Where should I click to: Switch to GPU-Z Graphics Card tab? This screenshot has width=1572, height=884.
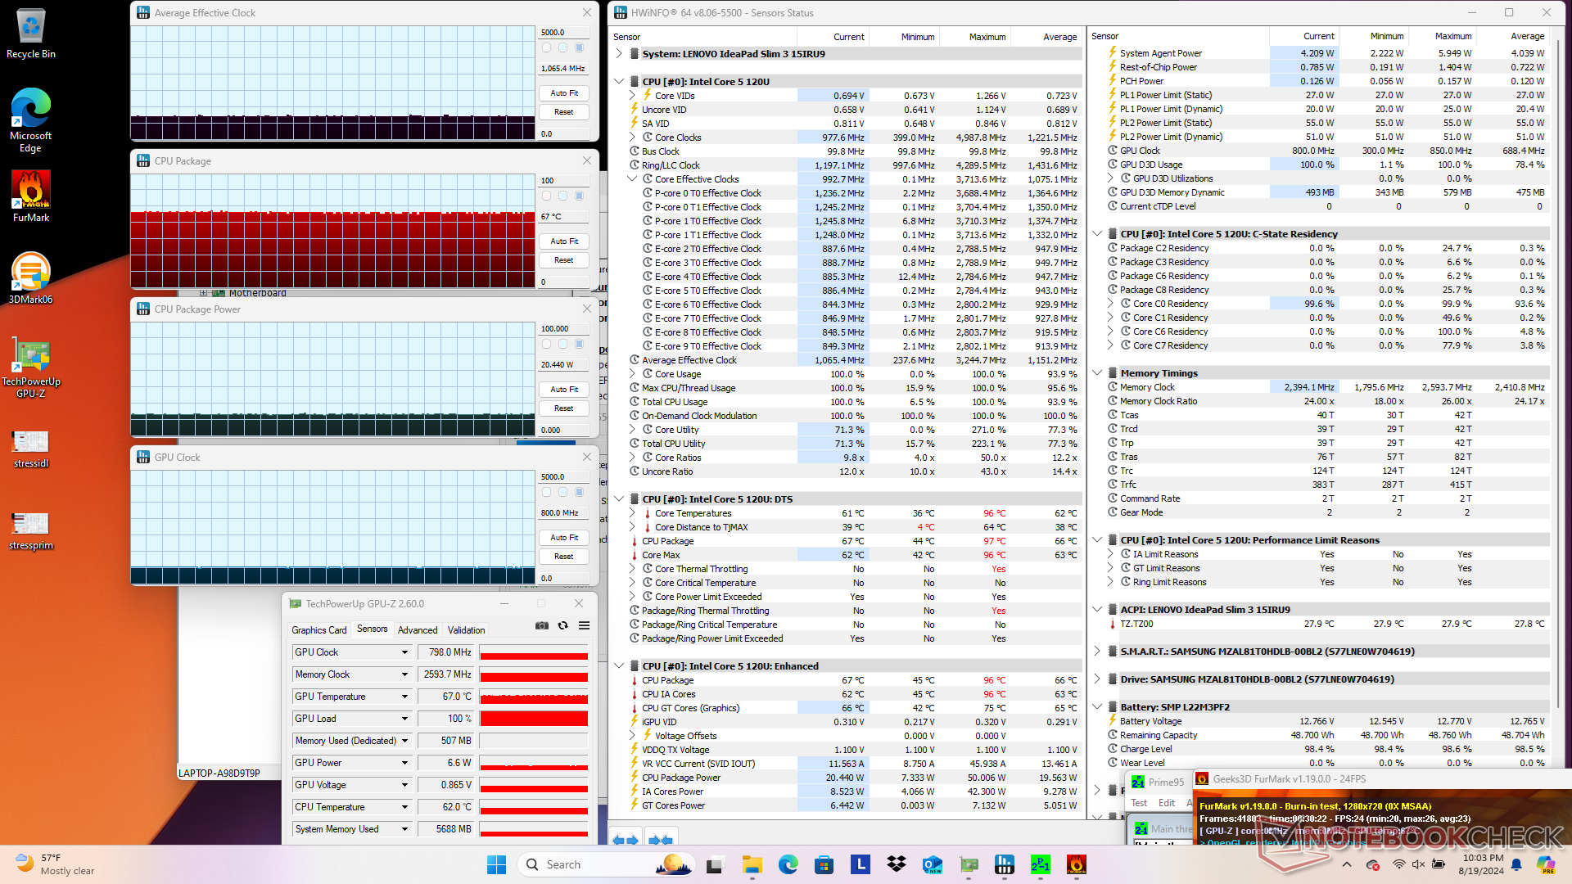(319, 630)
